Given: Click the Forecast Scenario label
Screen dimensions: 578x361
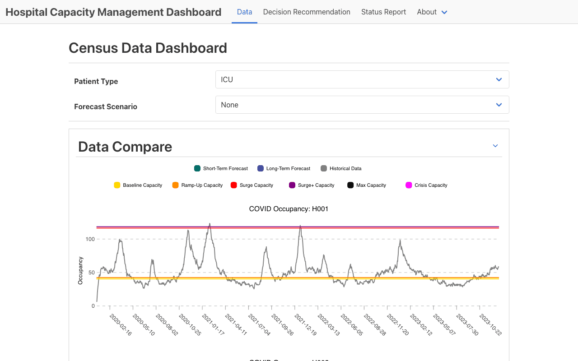Looking at the screenshot, I should (x=106, y=106).
